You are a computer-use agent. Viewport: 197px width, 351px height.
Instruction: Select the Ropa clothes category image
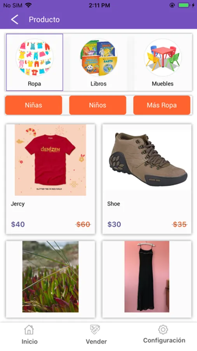pos(35,58)
